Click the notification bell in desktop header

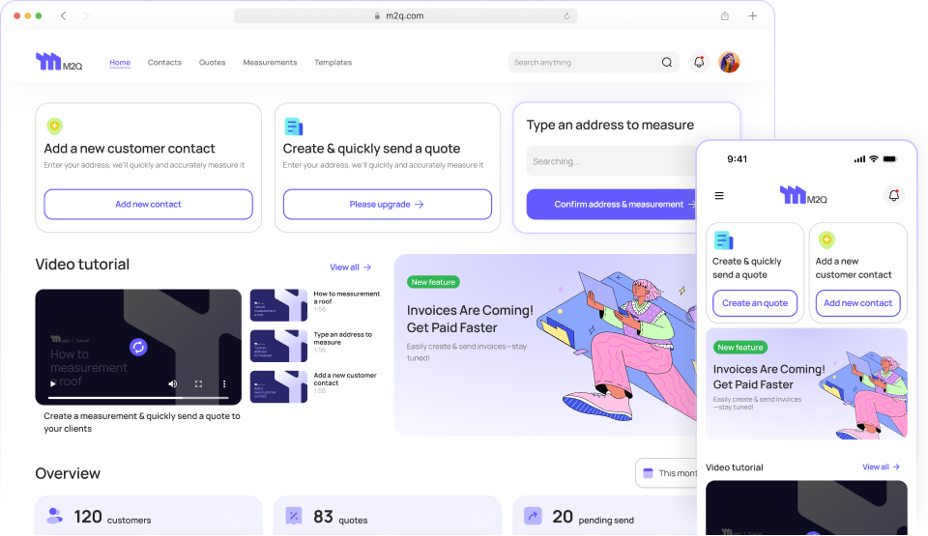coord(699,63)
